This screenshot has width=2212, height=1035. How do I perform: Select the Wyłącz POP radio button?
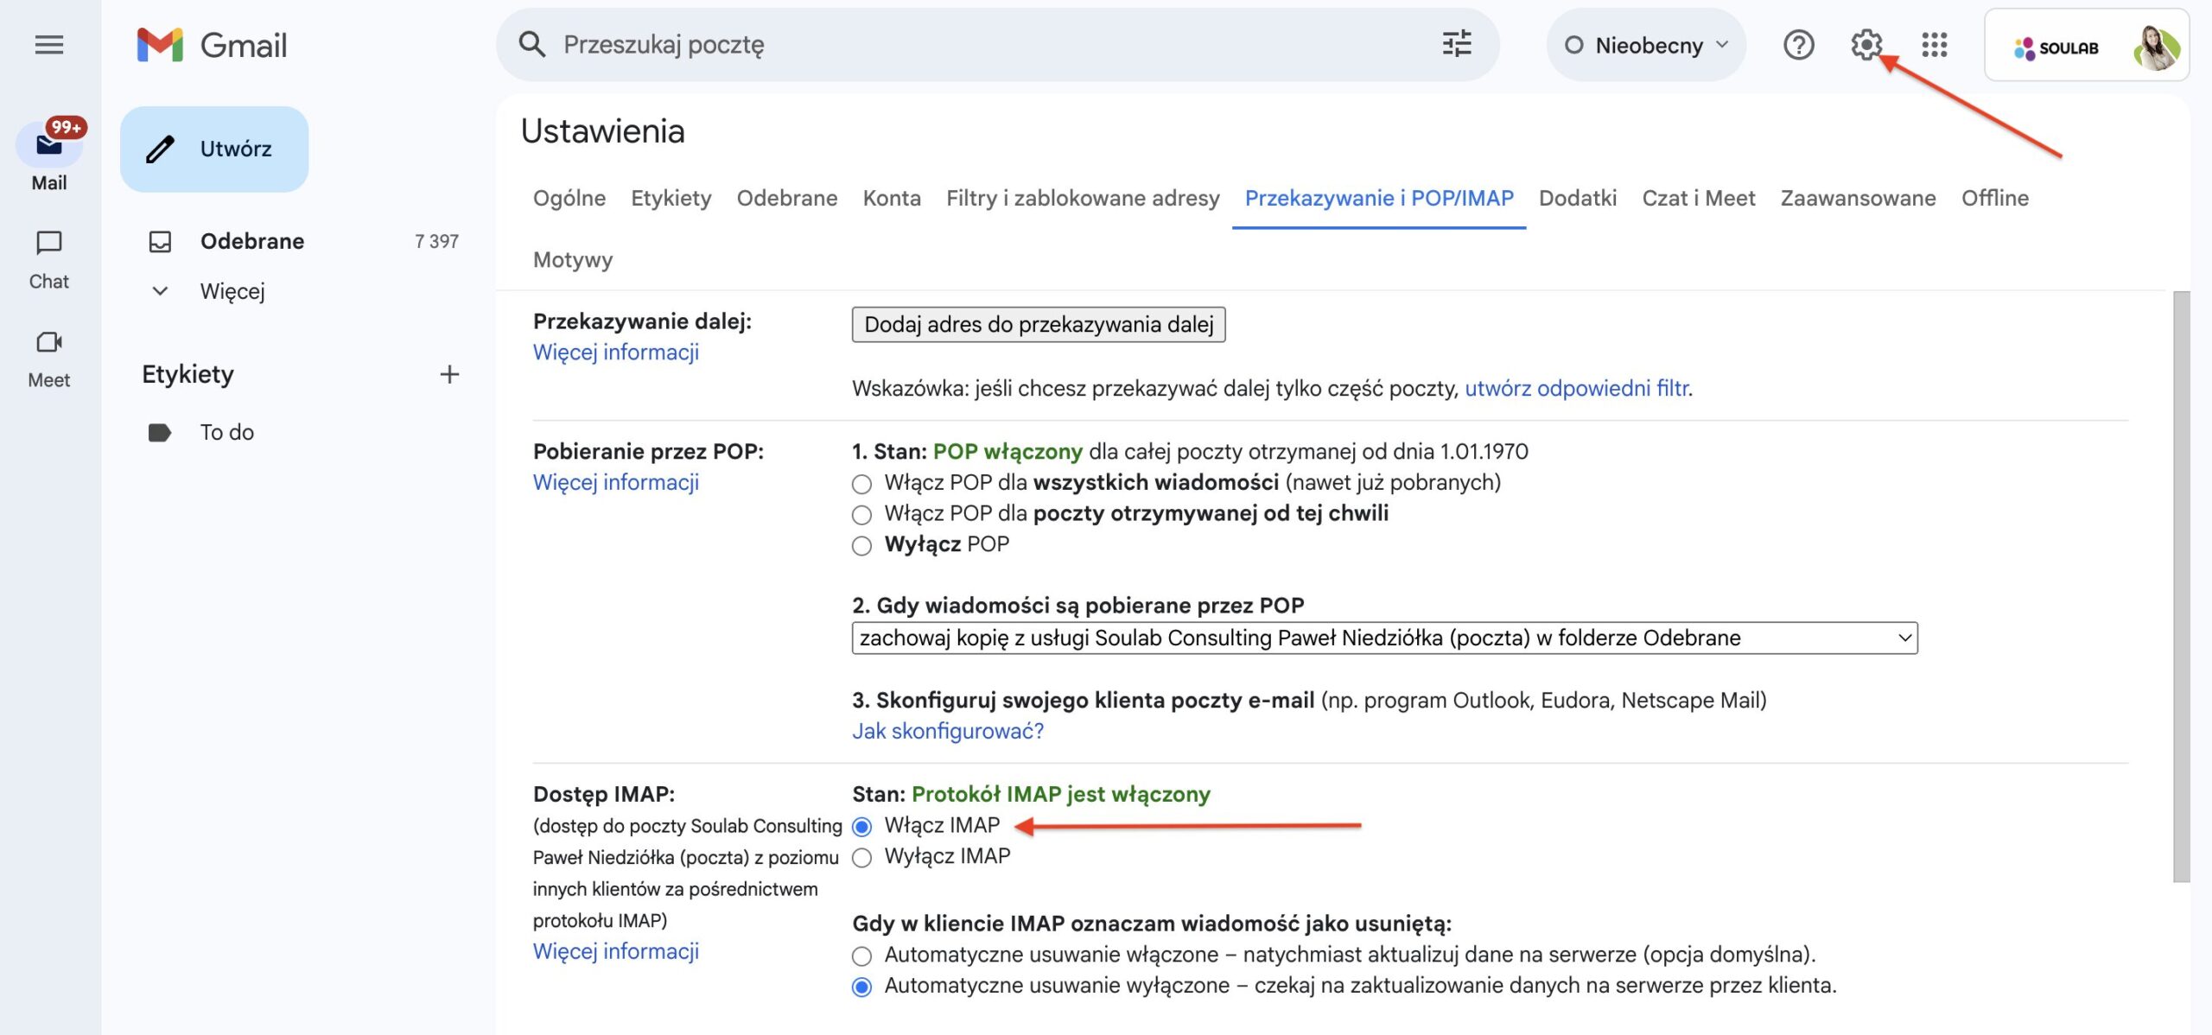pos(861,546)
